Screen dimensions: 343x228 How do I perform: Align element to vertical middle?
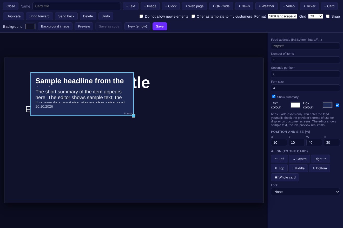[298, 168]
